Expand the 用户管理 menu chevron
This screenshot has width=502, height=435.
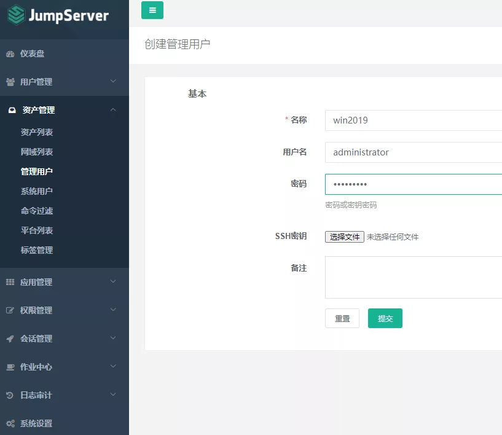[x=113, y=81]
